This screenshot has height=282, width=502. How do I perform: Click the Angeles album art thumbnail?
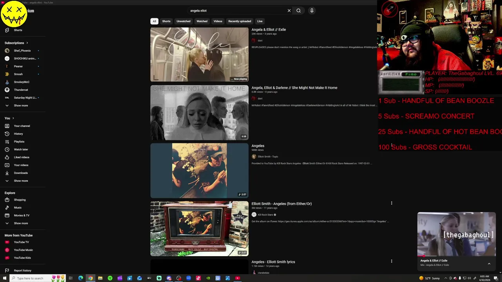pos(199,170)
